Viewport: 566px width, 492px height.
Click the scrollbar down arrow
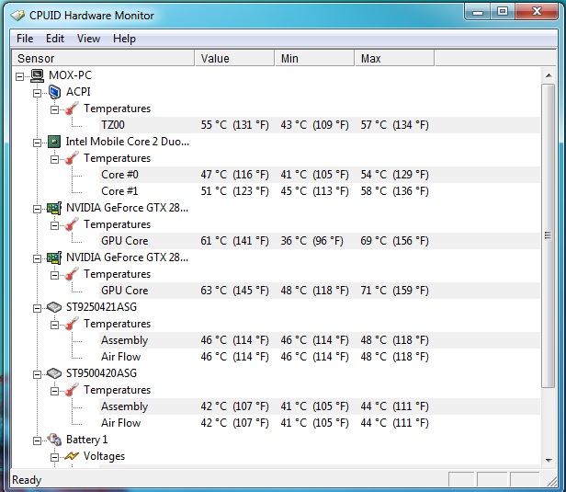pos(549,460)
